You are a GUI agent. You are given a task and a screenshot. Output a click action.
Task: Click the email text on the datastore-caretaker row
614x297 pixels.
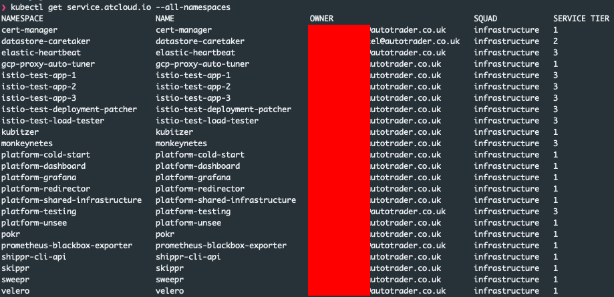[x=415, y=41]
